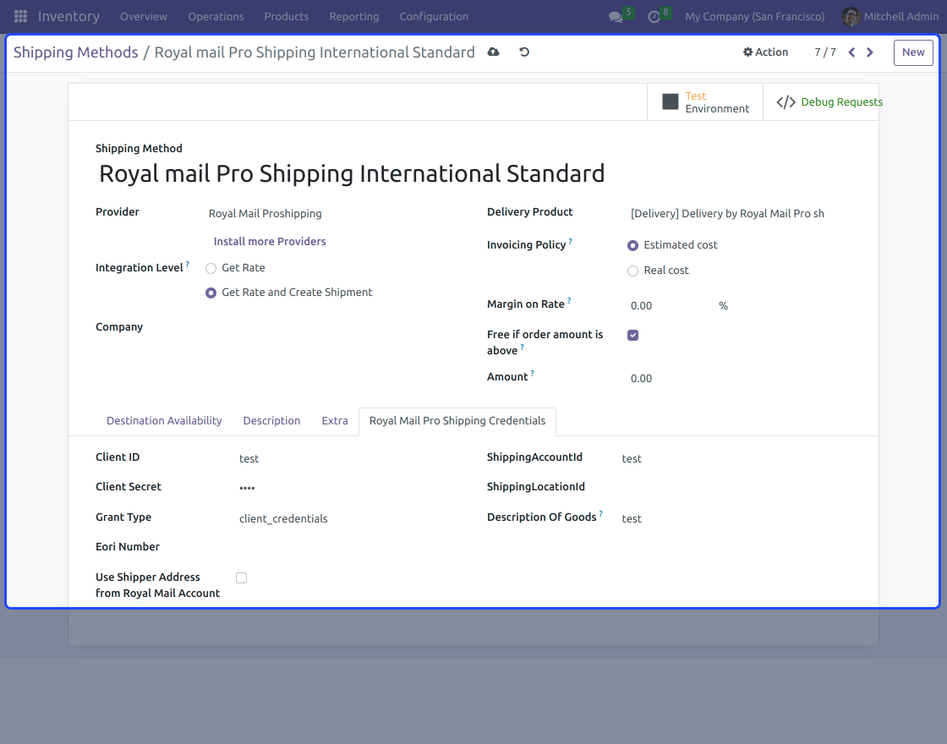The height and width of the screenshot is (744, 947).
Task: Save record manually with cloud icon
Action: coord(494,52)
